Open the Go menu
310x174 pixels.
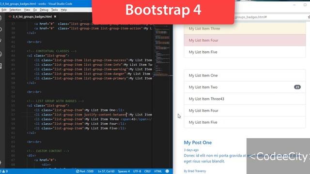(x=35, y=10)
